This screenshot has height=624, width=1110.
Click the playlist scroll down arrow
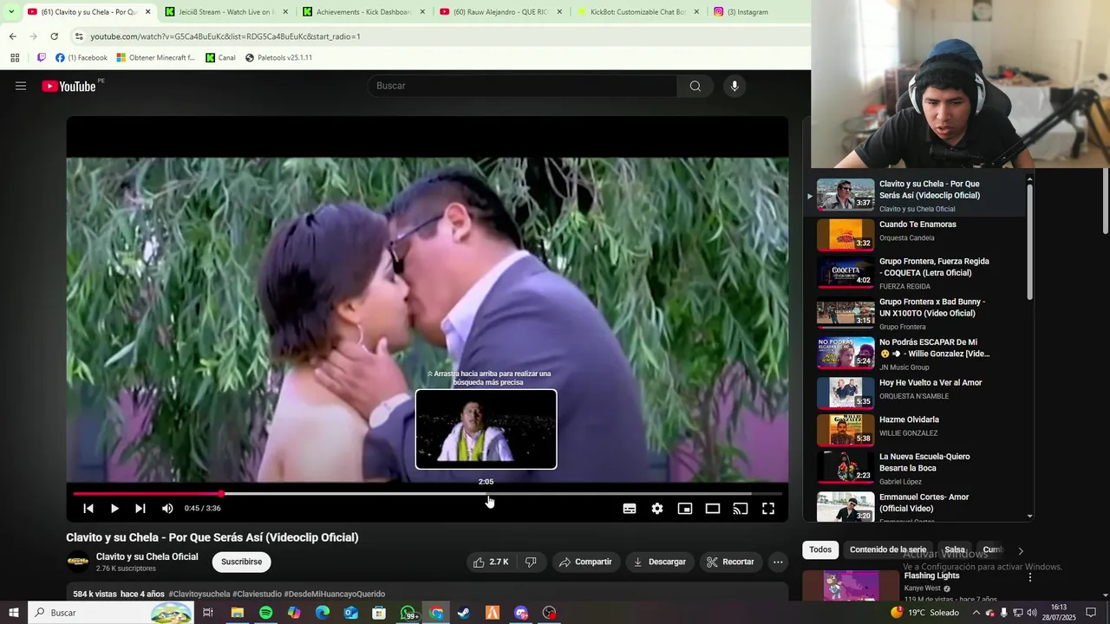[x=1029, y=517]
